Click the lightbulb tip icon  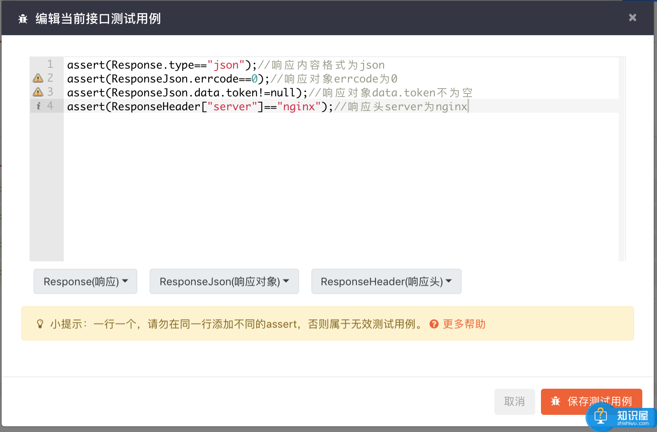[x=40, y=324]
